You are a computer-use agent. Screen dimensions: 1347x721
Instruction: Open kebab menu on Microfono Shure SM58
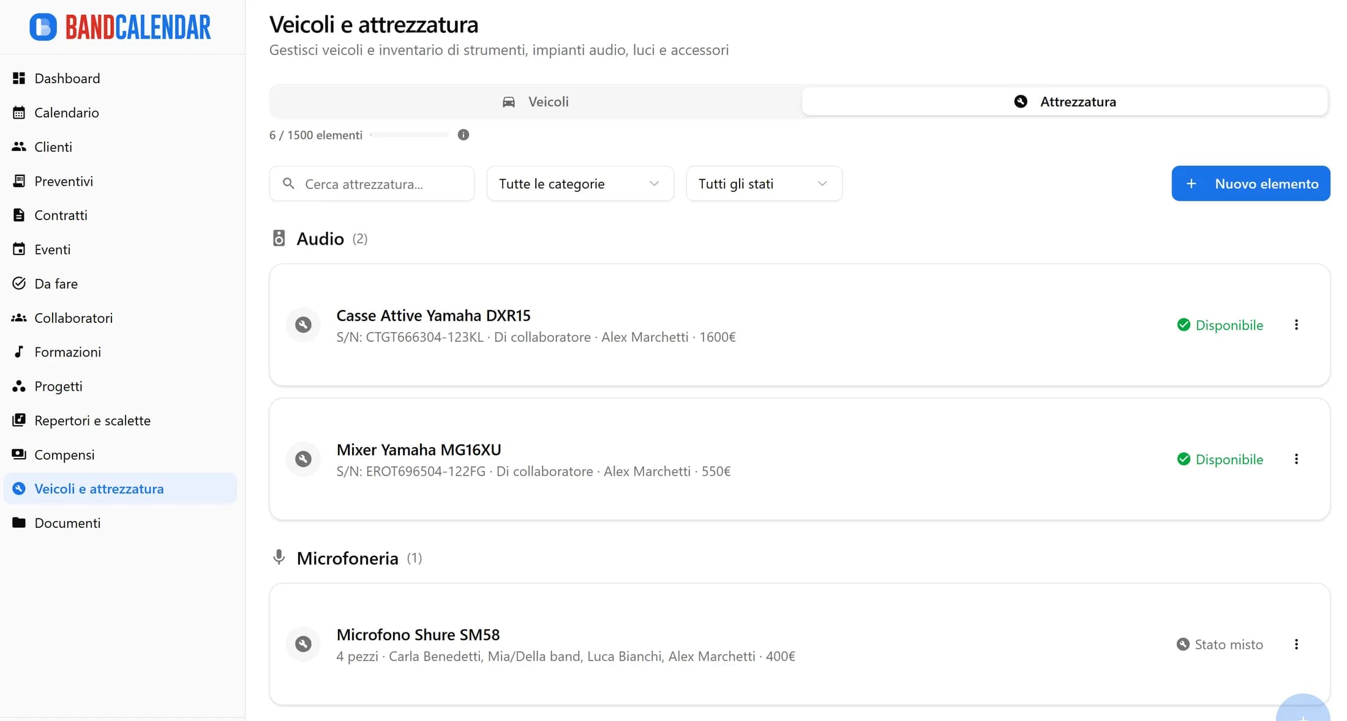[1296, 644]
